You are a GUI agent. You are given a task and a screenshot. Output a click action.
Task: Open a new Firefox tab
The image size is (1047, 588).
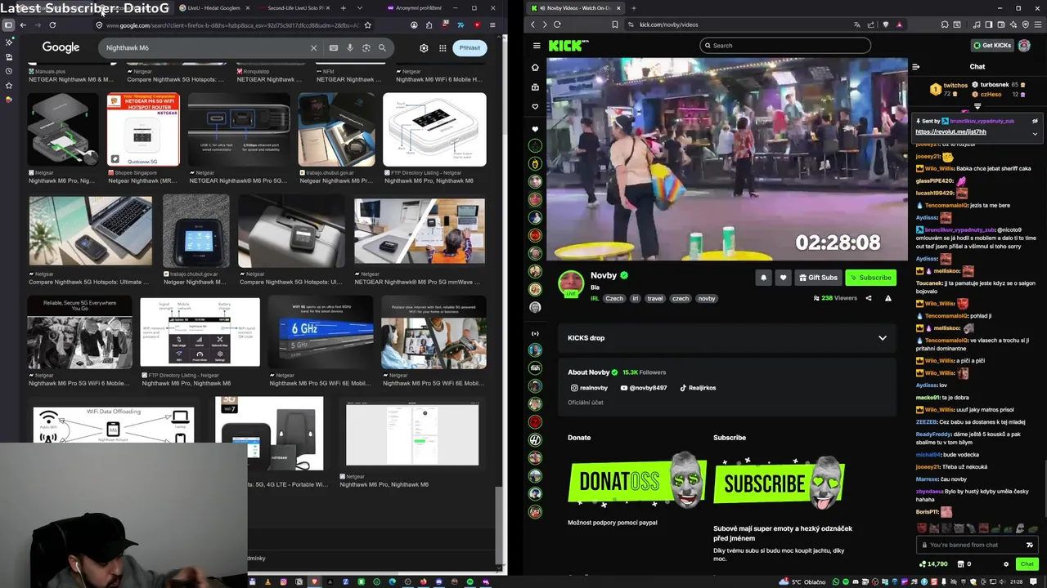coord(343,8)
